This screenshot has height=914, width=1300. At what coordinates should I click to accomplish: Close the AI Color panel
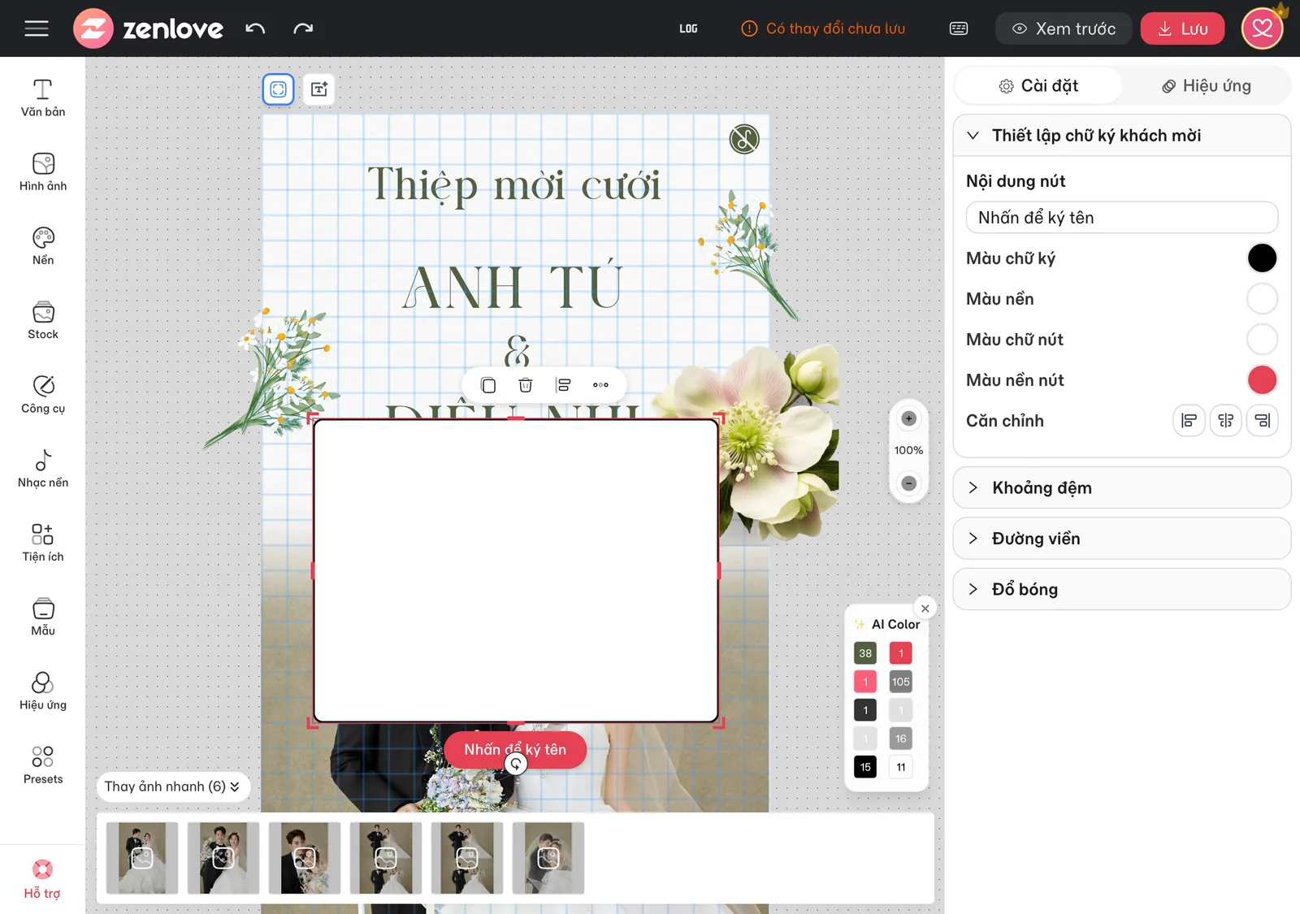(x=925, y=609)
